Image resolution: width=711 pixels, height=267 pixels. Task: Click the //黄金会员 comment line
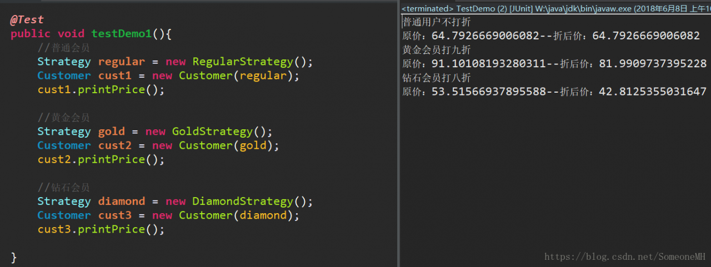[x=63, y=118]
